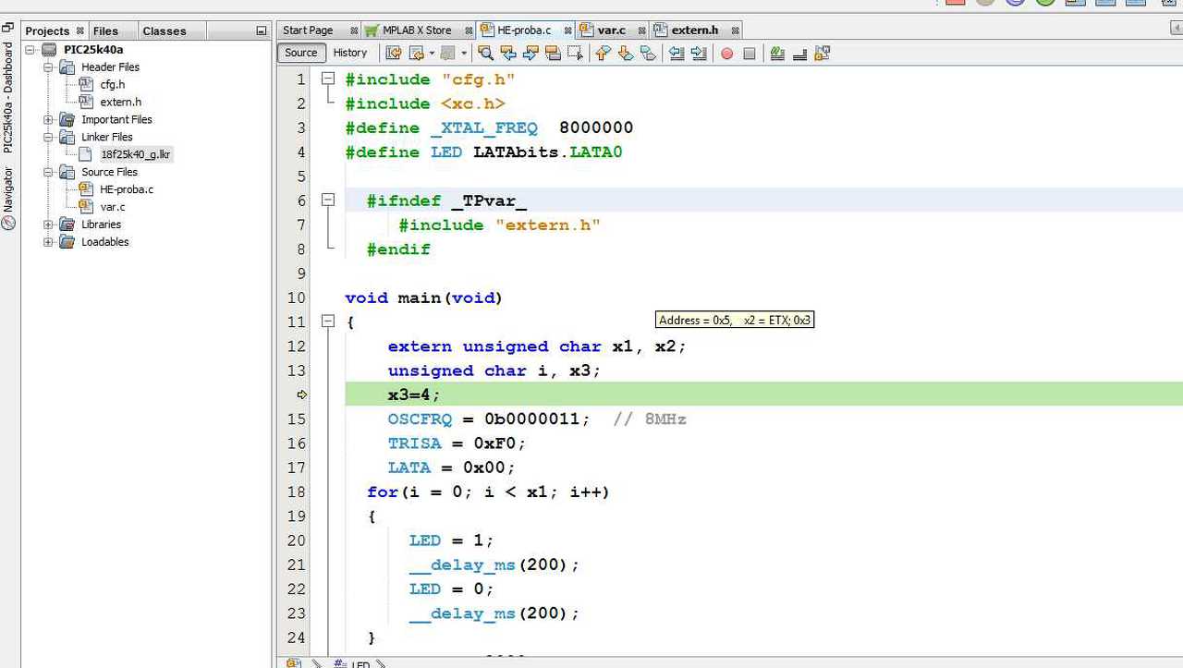Jump to the last edit location
This screenshot has height=668, width=1183.
click(394, 54)
